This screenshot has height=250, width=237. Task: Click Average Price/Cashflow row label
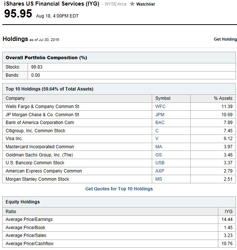click(30, 244)
